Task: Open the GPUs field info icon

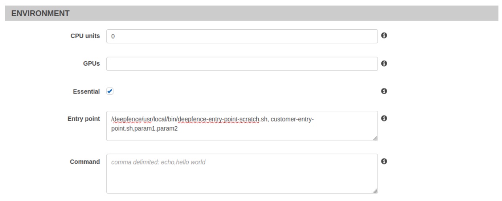Action: 383,63
